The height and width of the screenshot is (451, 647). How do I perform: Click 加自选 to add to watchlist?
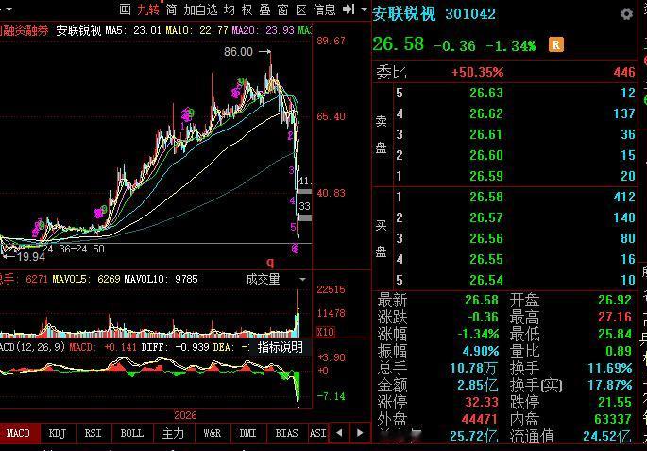click(x=200, y=9)
